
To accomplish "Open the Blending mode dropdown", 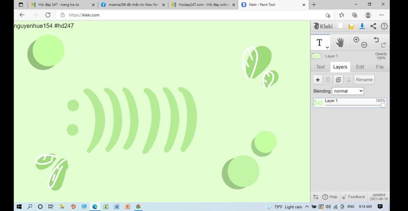I will click(347, 91).
